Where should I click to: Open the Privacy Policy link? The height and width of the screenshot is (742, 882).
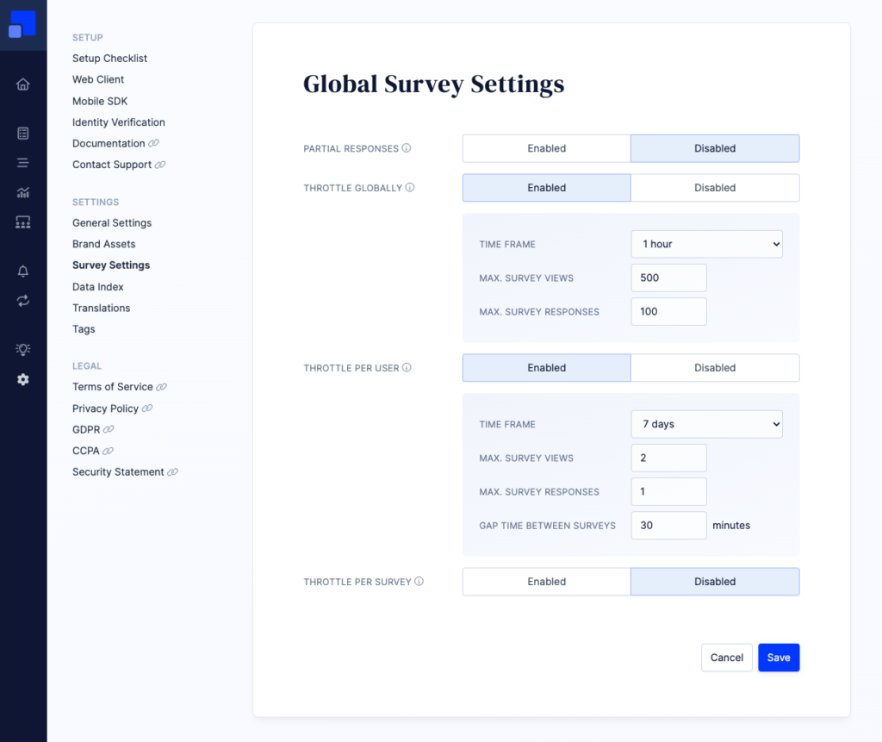tap(105, 408)
